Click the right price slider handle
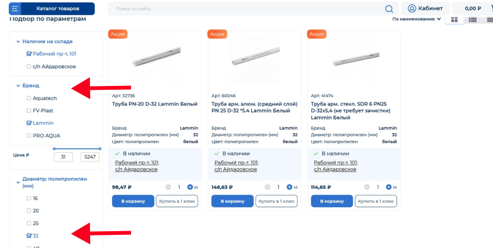This screenshot has height=248, width=493. [x=100, y=148]
